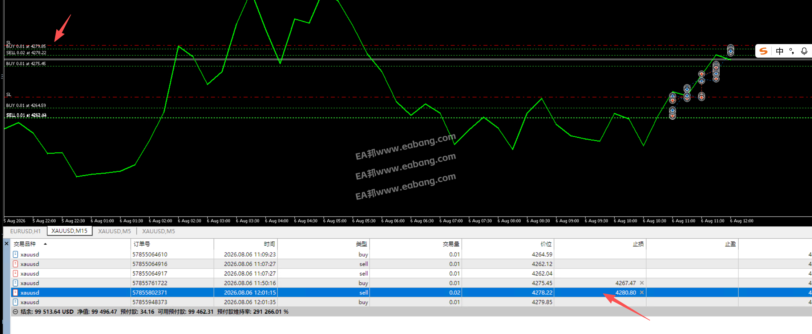Click the stop loss value 4267.47
Screen dimensions: 812x334
[626, 283]
